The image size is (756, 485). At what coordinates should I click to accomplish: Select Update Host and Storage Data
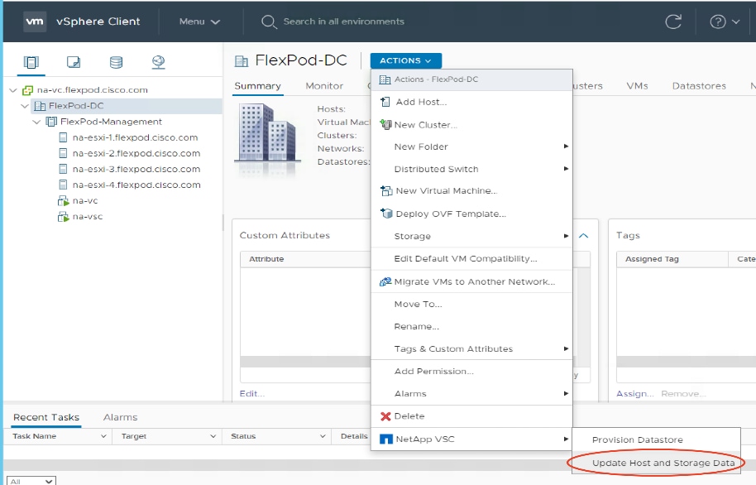click(656, 463)
